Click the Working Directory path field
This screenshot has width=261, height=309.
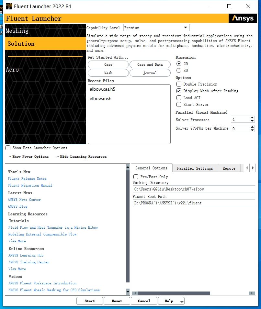(194, 189)
